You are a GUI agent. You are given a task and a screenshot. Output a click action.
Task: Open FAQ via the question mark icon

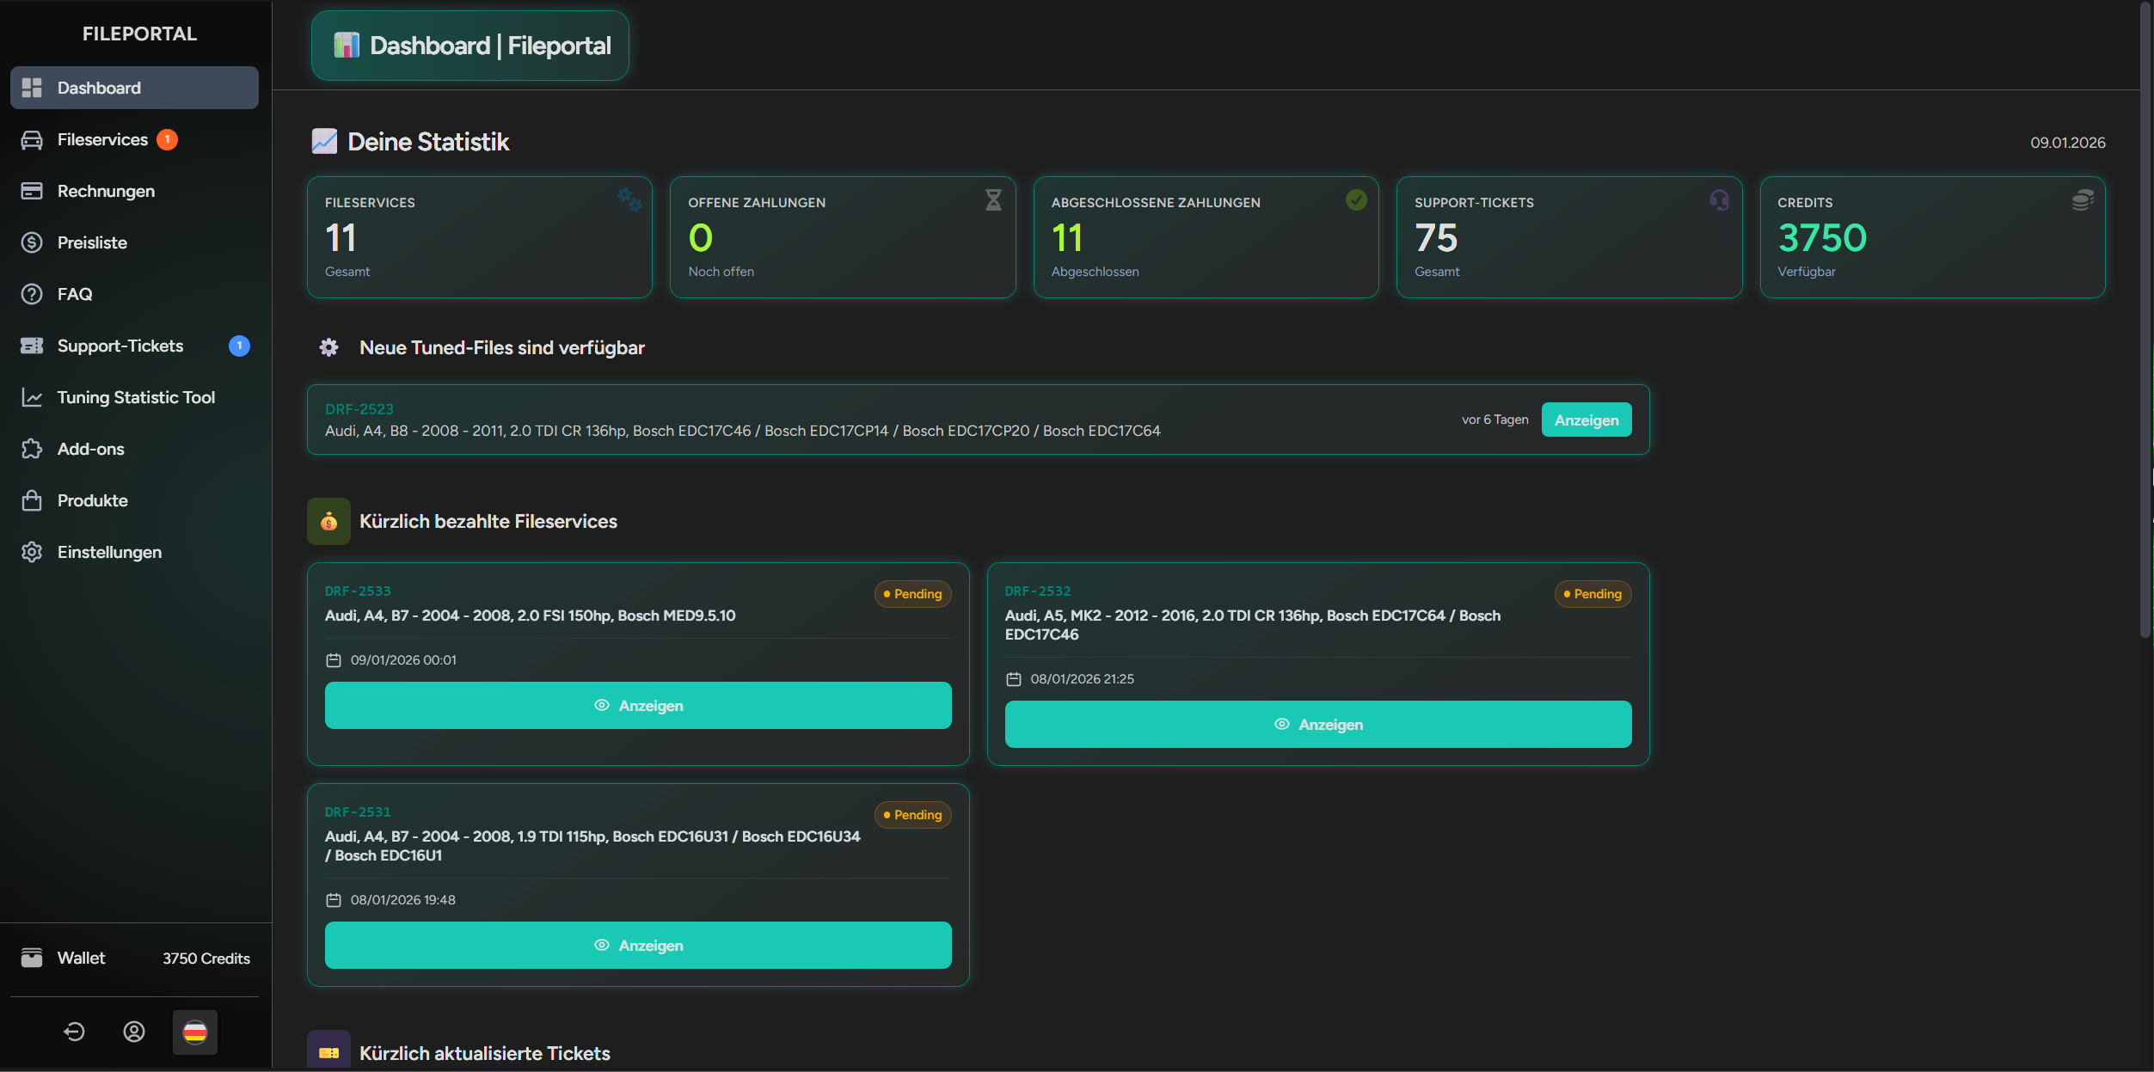[x=32, y=294]
